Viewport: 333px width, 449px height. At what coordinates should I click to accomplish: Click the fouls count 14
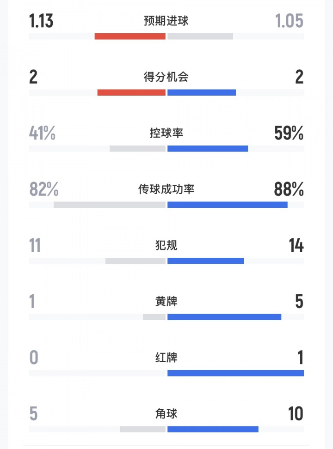click(x=296, y=246)
